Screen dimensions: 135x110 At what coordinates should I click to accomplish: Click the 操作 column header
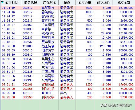pyautogui.click(x=67, y=3)
